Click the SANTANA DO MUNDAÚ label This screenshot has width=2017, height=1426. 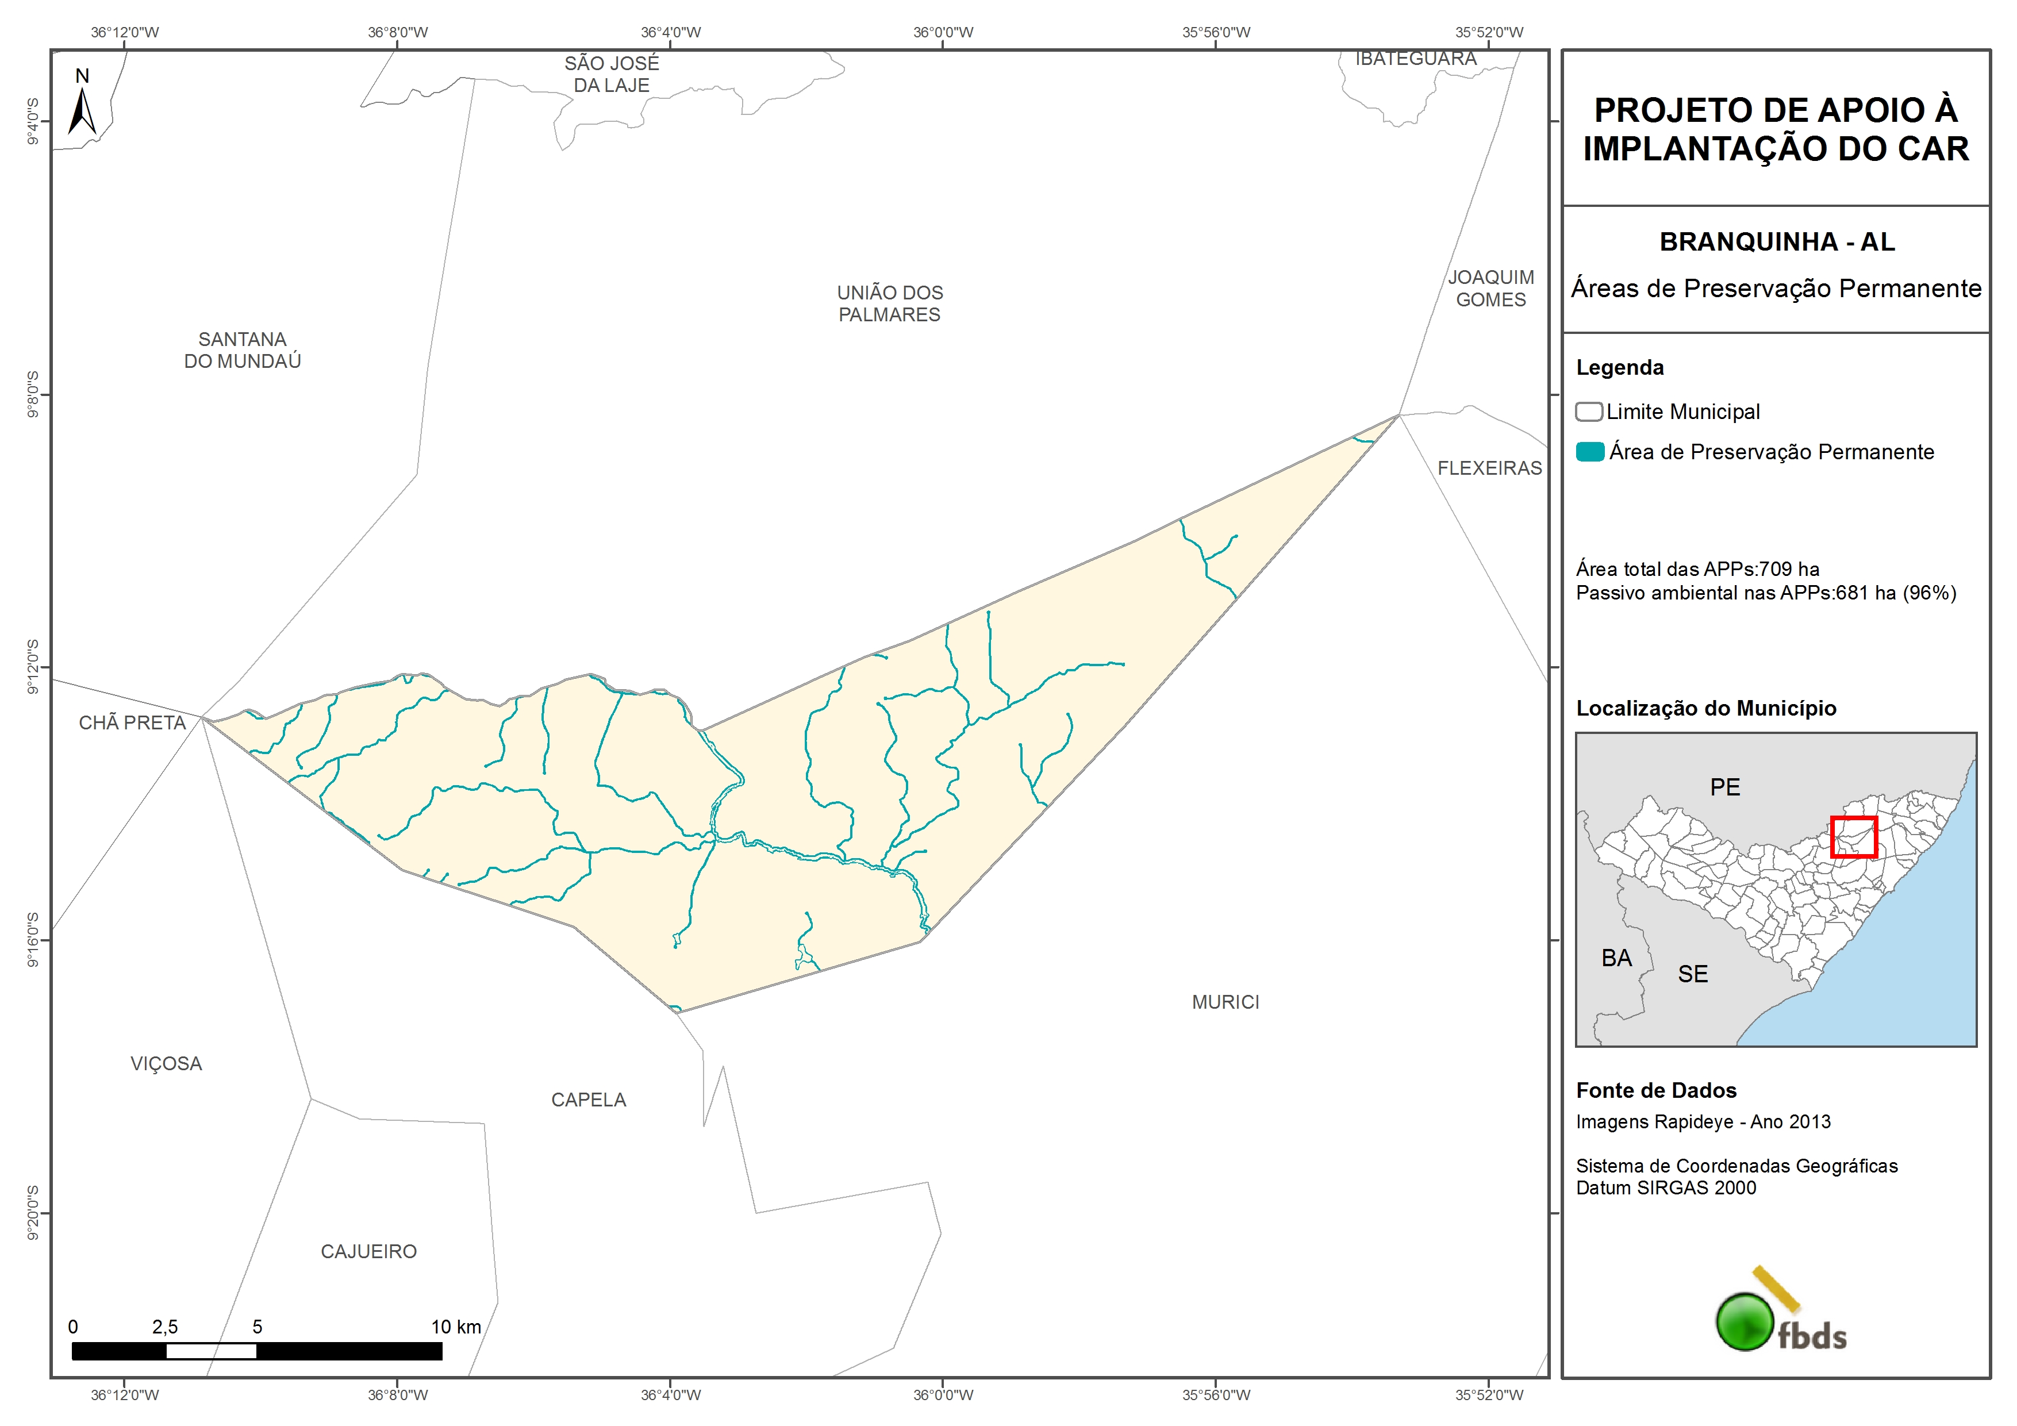(x=243, y=349)
